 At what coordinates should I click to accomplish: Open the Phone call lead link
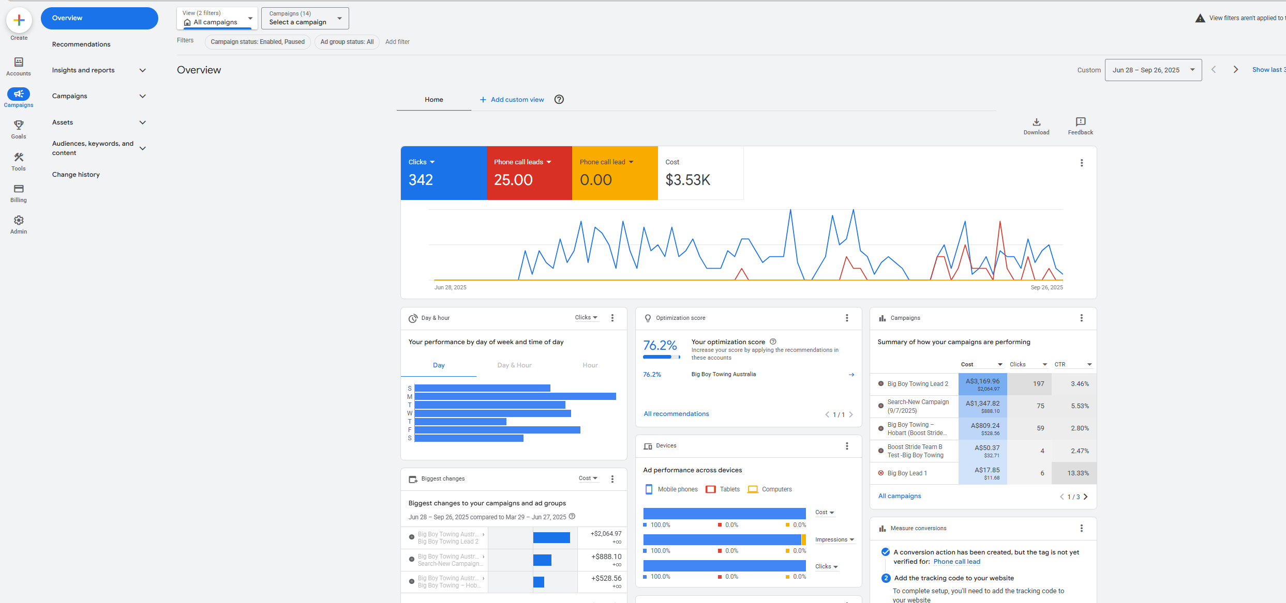pyautogui.click(x=956, y=562)
